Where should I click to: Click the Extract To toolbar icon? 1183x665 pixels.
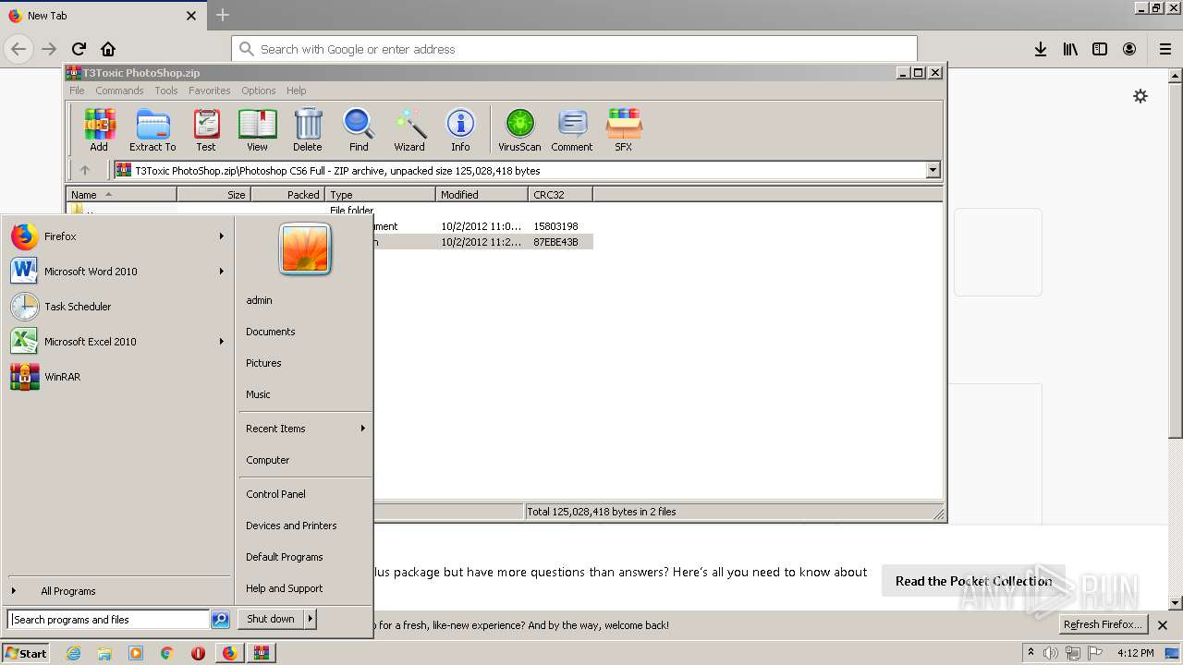(x=152, y=129)
